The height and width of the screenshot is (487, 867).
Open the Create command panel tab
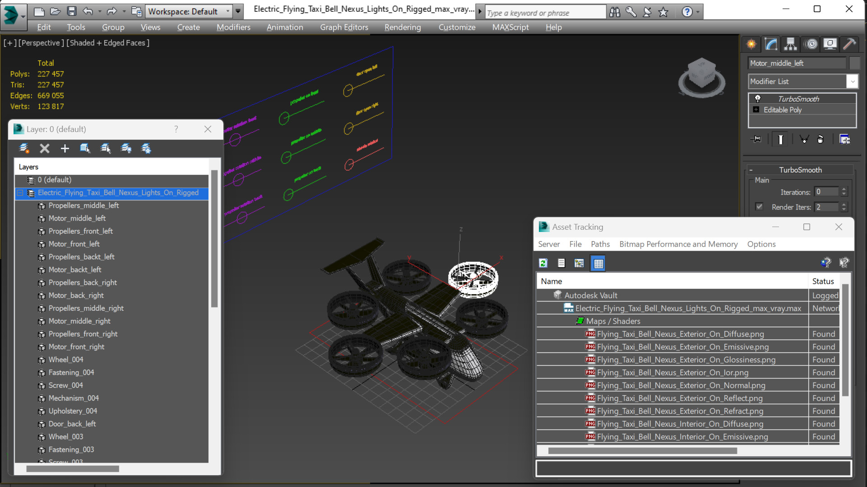(x=751, y=44)
